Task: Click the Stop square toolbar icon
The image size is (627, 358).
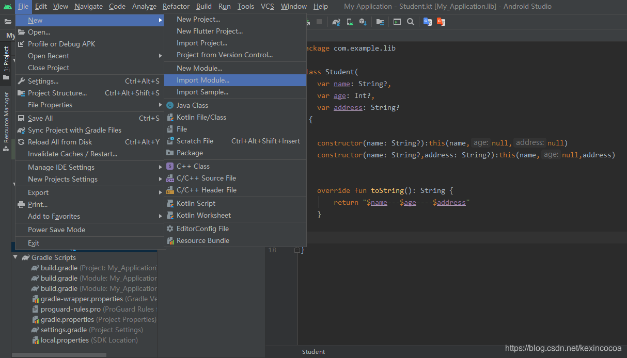Action: click(319, 22)
